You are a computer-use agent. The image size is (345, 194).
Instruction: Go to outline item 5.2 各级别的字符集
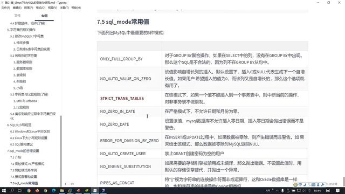24,56
